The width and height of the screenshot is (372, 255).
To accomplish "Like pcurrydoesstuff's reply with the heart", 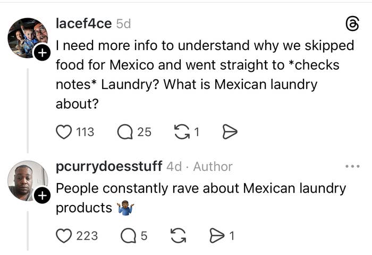I will point(64,235).
